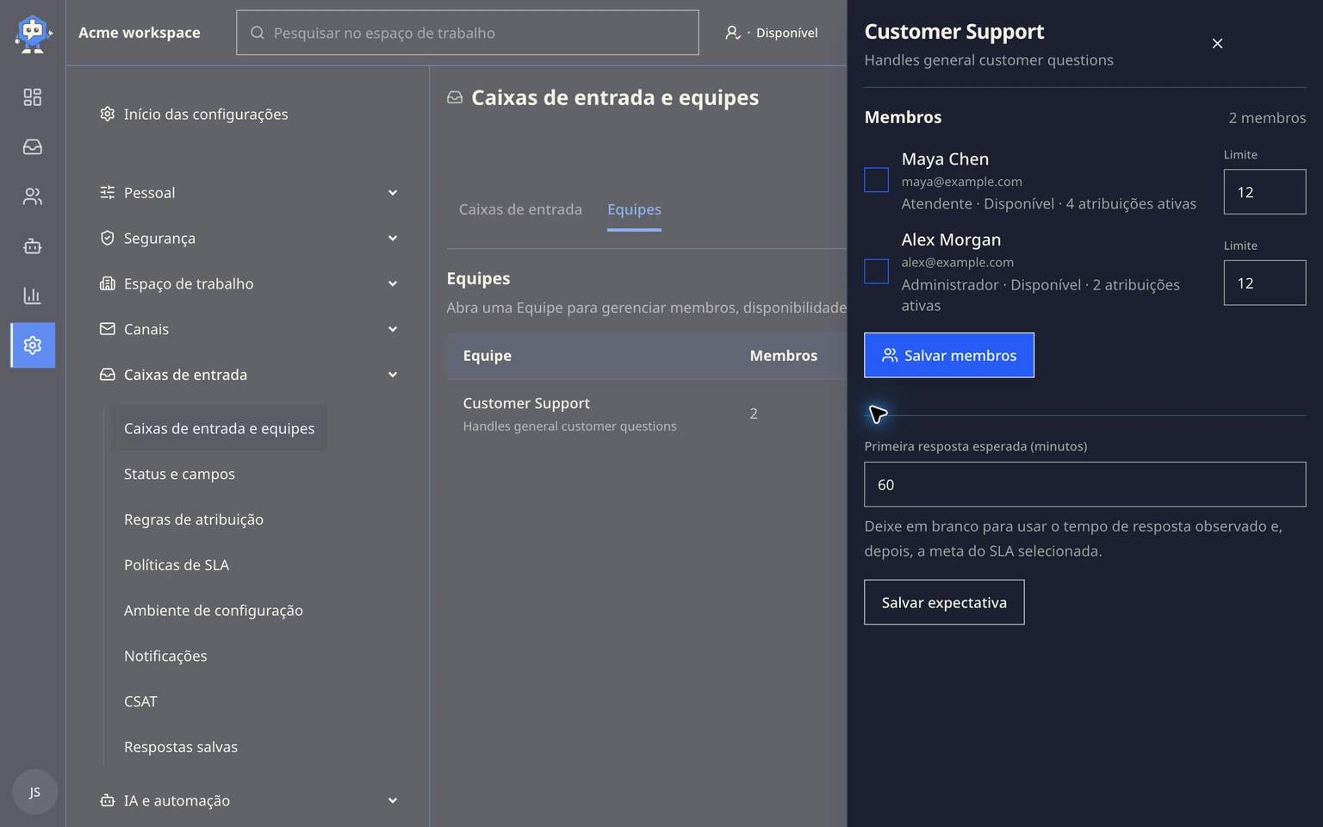Expand the Canais section chevron
Viewport: 1323px width, 827px height.
click(393, 329)
